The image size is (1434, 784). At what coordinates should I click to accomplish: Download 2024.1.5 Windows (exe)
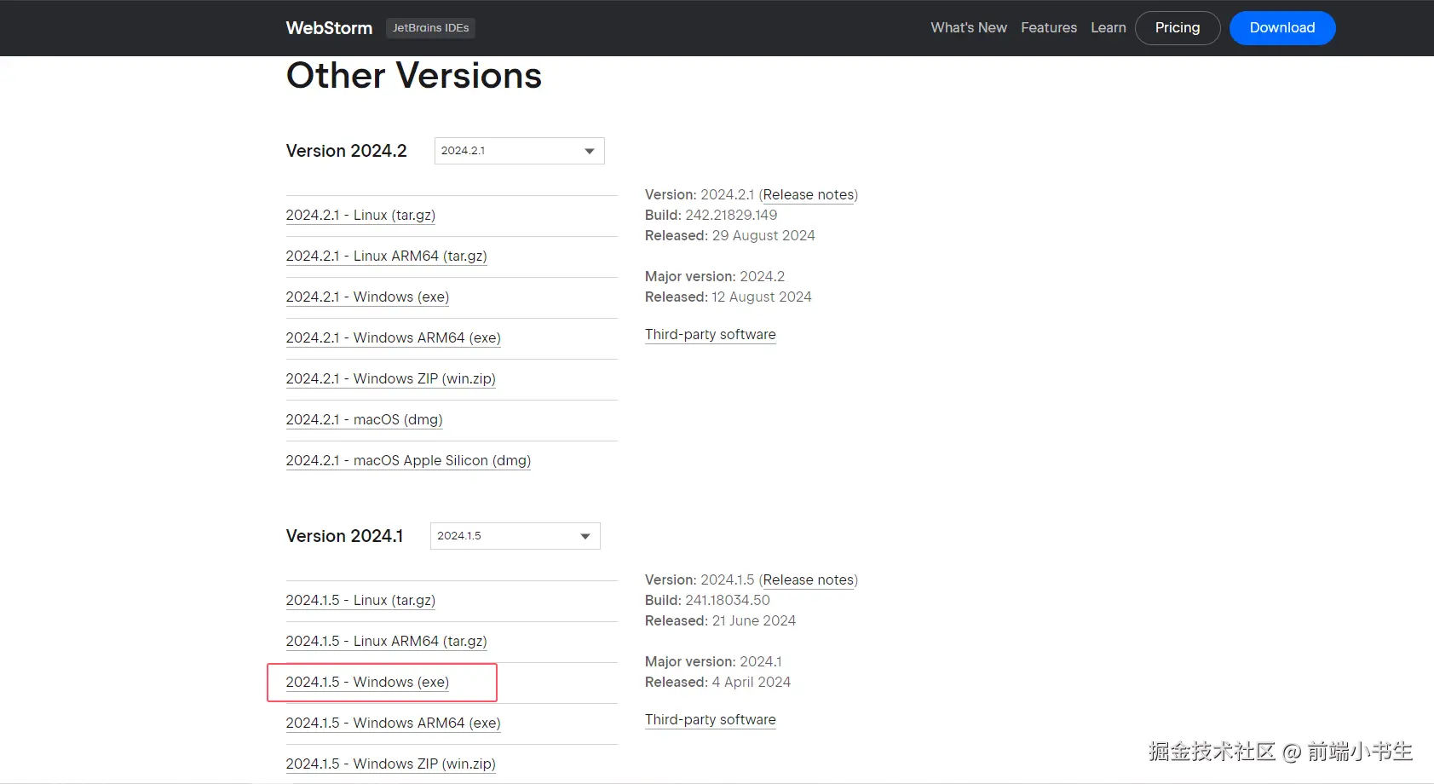tap(367, 683)
